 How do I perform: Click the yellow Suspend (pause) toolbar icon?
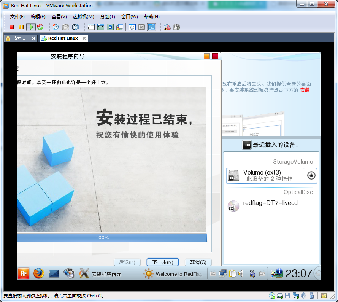(21, 27)
